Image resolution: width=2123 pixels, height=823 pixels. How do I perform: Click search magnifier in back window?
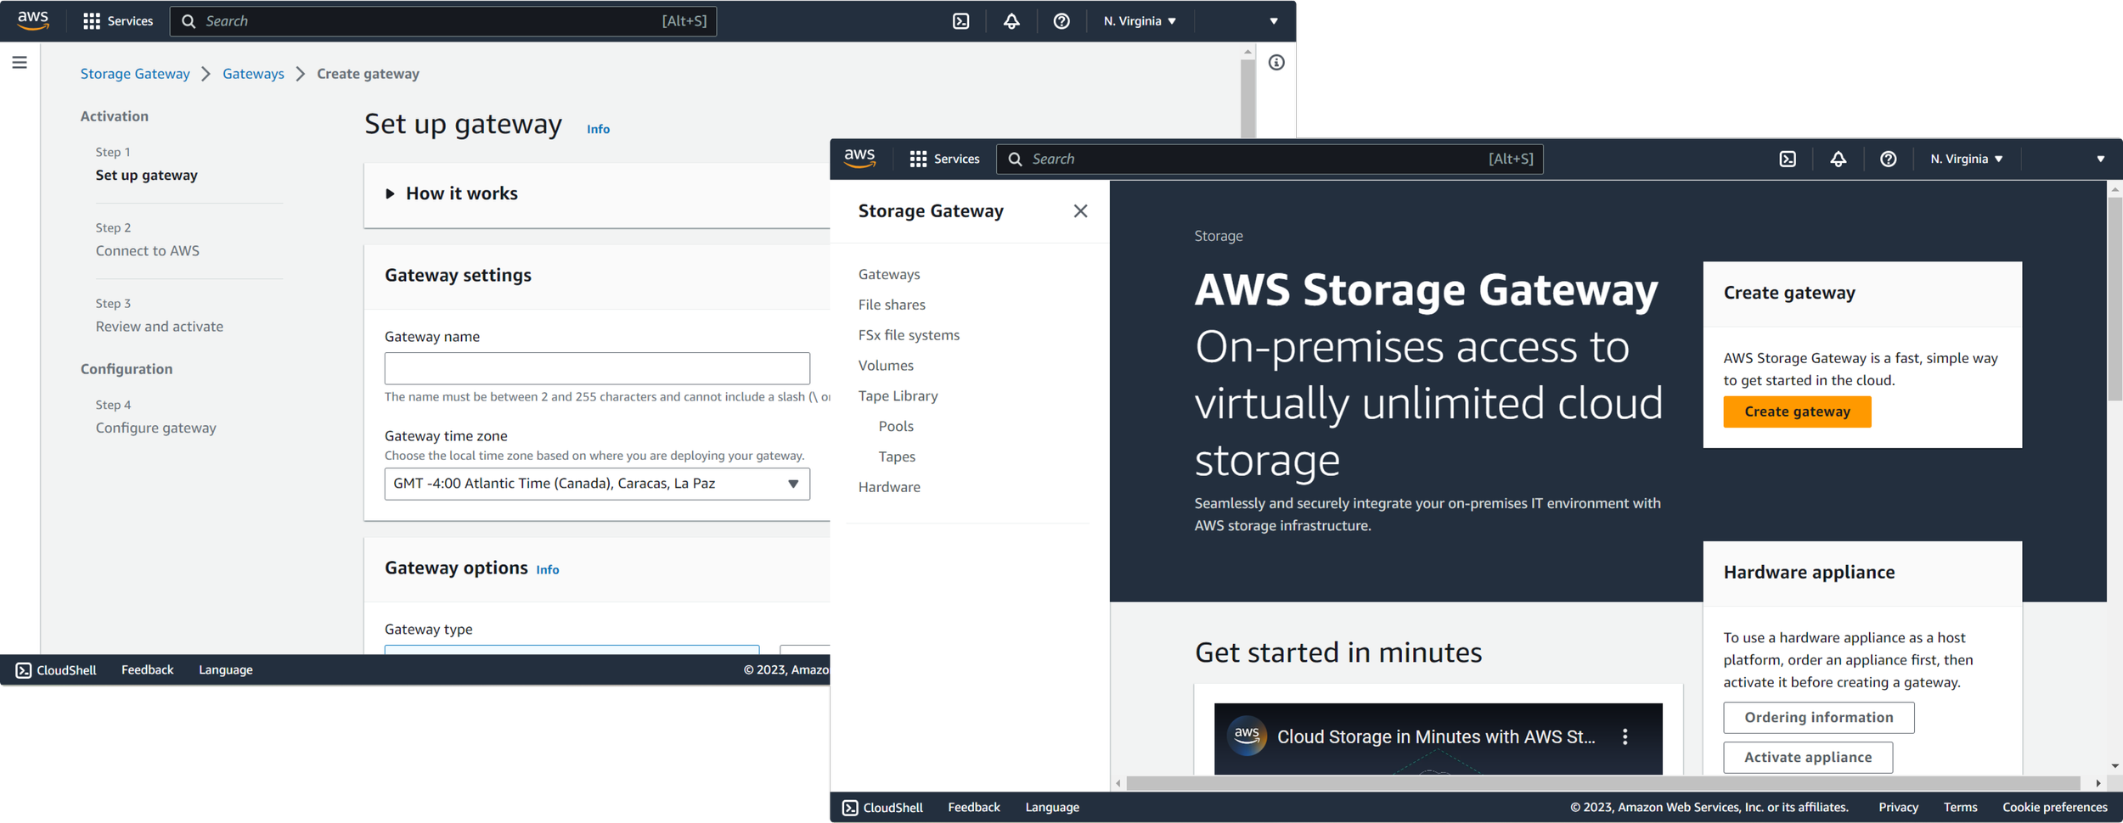click(189, 21)
